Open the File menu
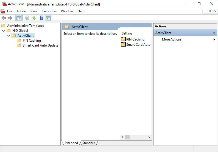218x152 pixels. tap(10, 11)
